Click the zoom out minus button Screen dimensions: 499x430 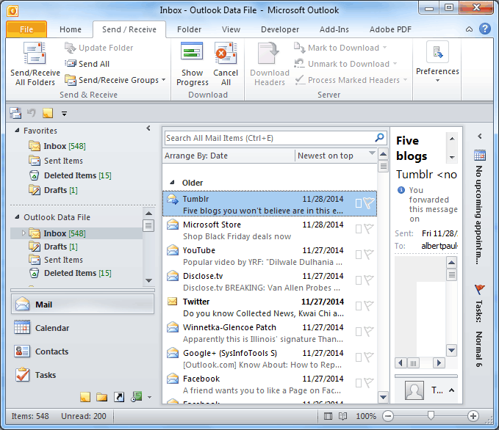(x=388, y=416)
